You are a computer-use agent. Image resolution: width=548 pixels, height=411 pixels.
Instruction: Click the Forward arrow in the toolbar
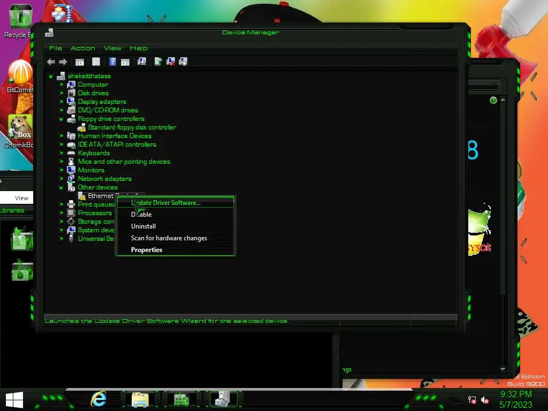(63, 62)
